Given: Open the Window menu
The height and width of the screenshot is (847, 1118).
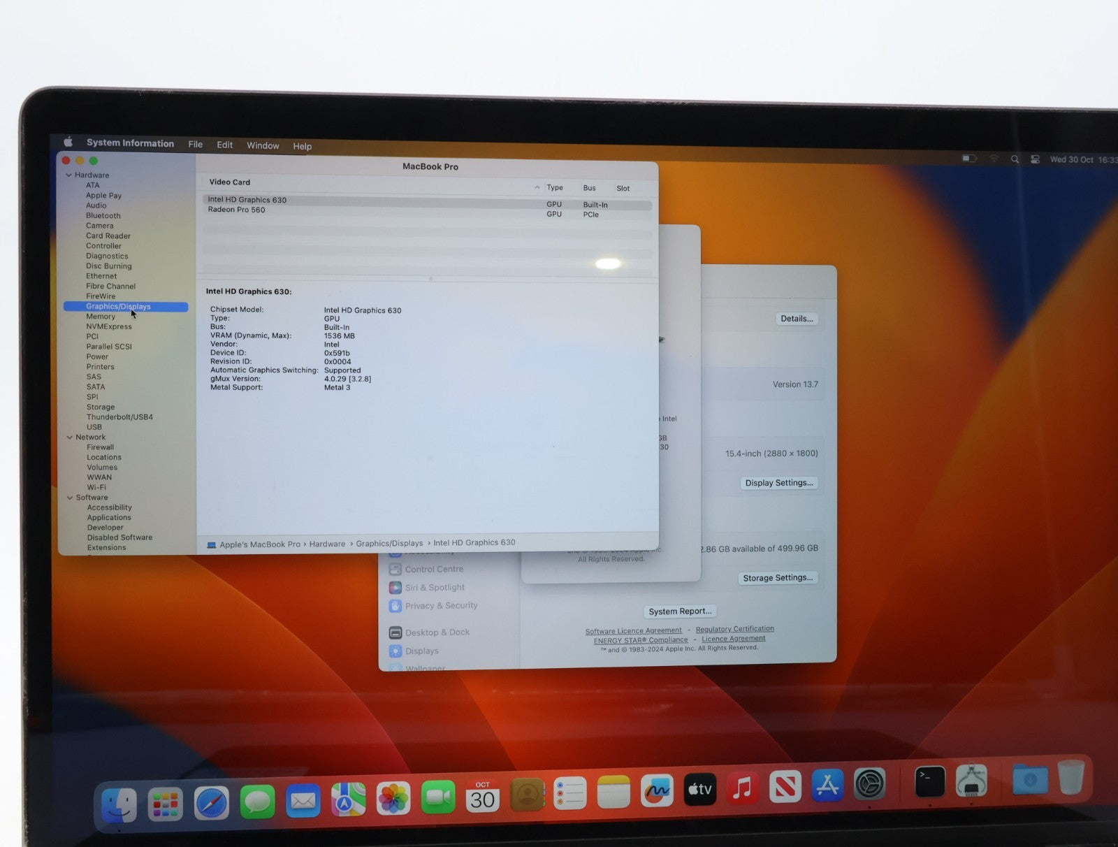Looking at the screenshot, I should click(x=263, y=145).
